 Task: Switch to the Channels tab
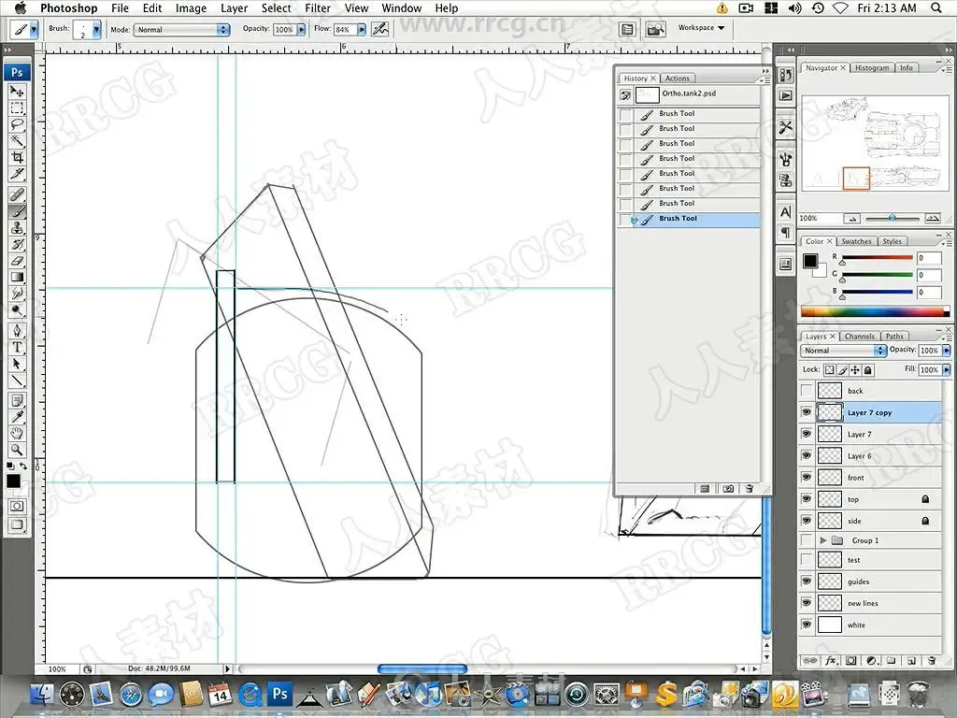point(860,337)
